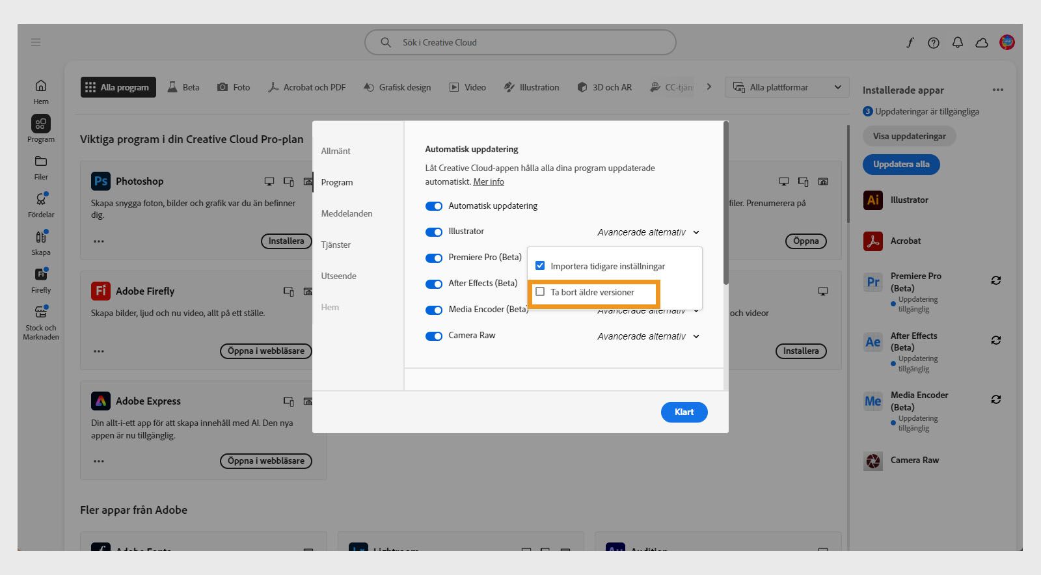The width and height of the screenshot is (1041, 575).
Task: Click Öppna i webbläsare for Adobe Firefly
Action: pyautogui.click(x=266, y=351)
